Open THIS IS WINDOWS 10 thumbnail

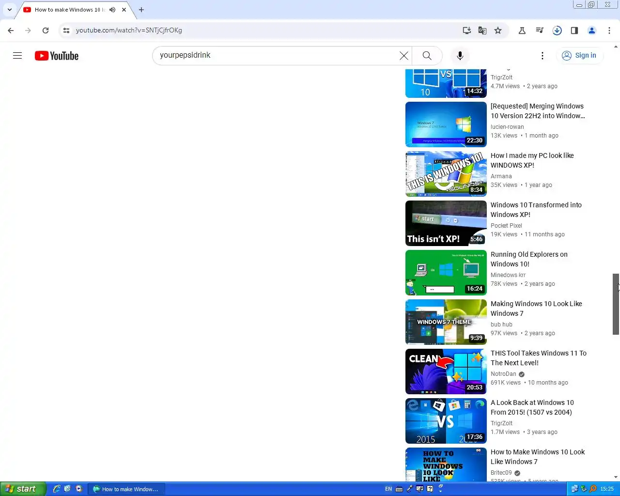click(x=446, y=174)
